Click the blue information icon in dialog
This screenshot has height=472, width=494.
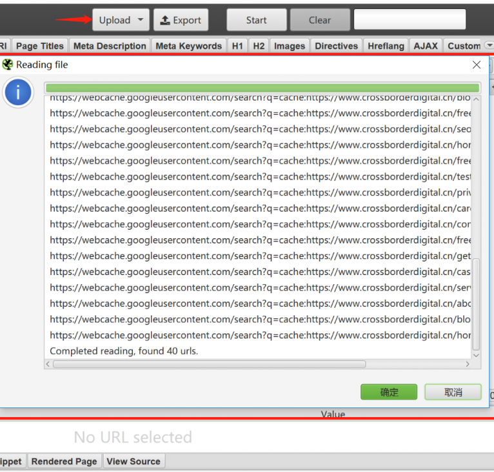18,93
